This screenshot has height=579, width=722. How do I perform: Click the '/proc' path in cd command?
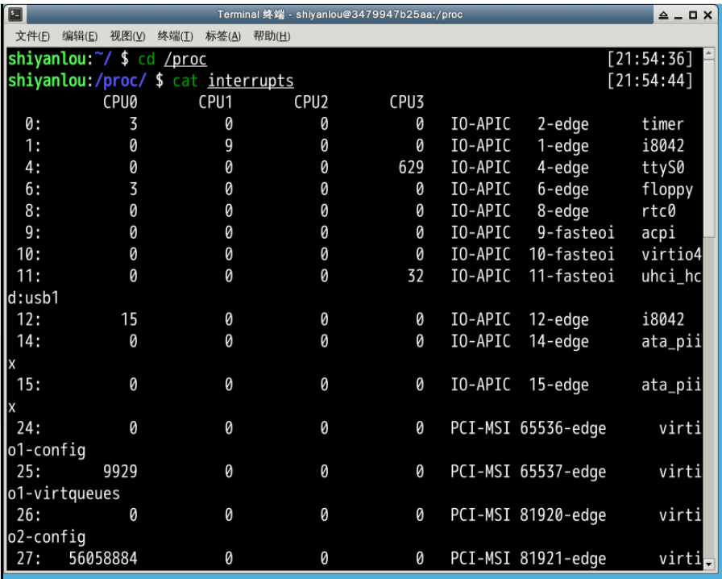click(x=185, y=60)
